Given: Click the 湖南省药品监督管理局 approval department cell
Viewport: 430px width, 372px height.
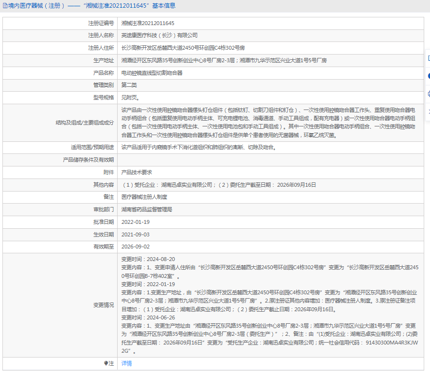Looking at the screenshot, I should pyautogui.click(x=270, y=209).
